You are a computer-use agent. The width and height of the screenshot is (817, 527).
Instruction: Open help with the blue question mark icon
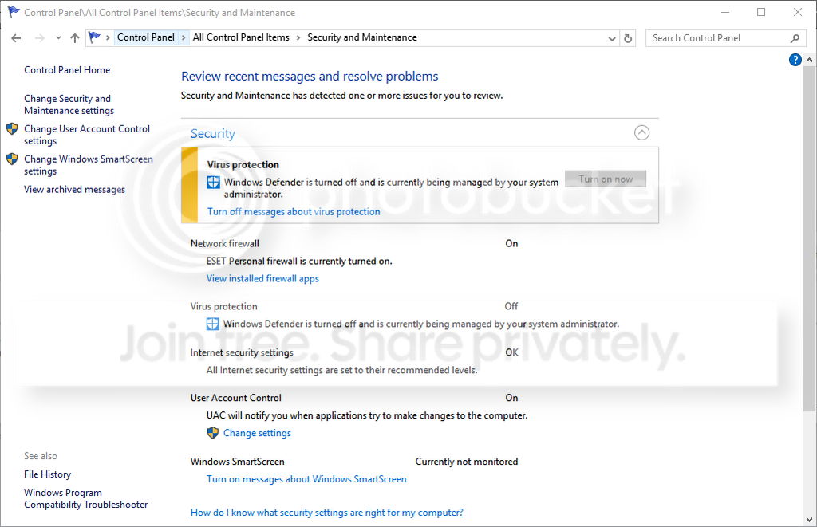795,60
